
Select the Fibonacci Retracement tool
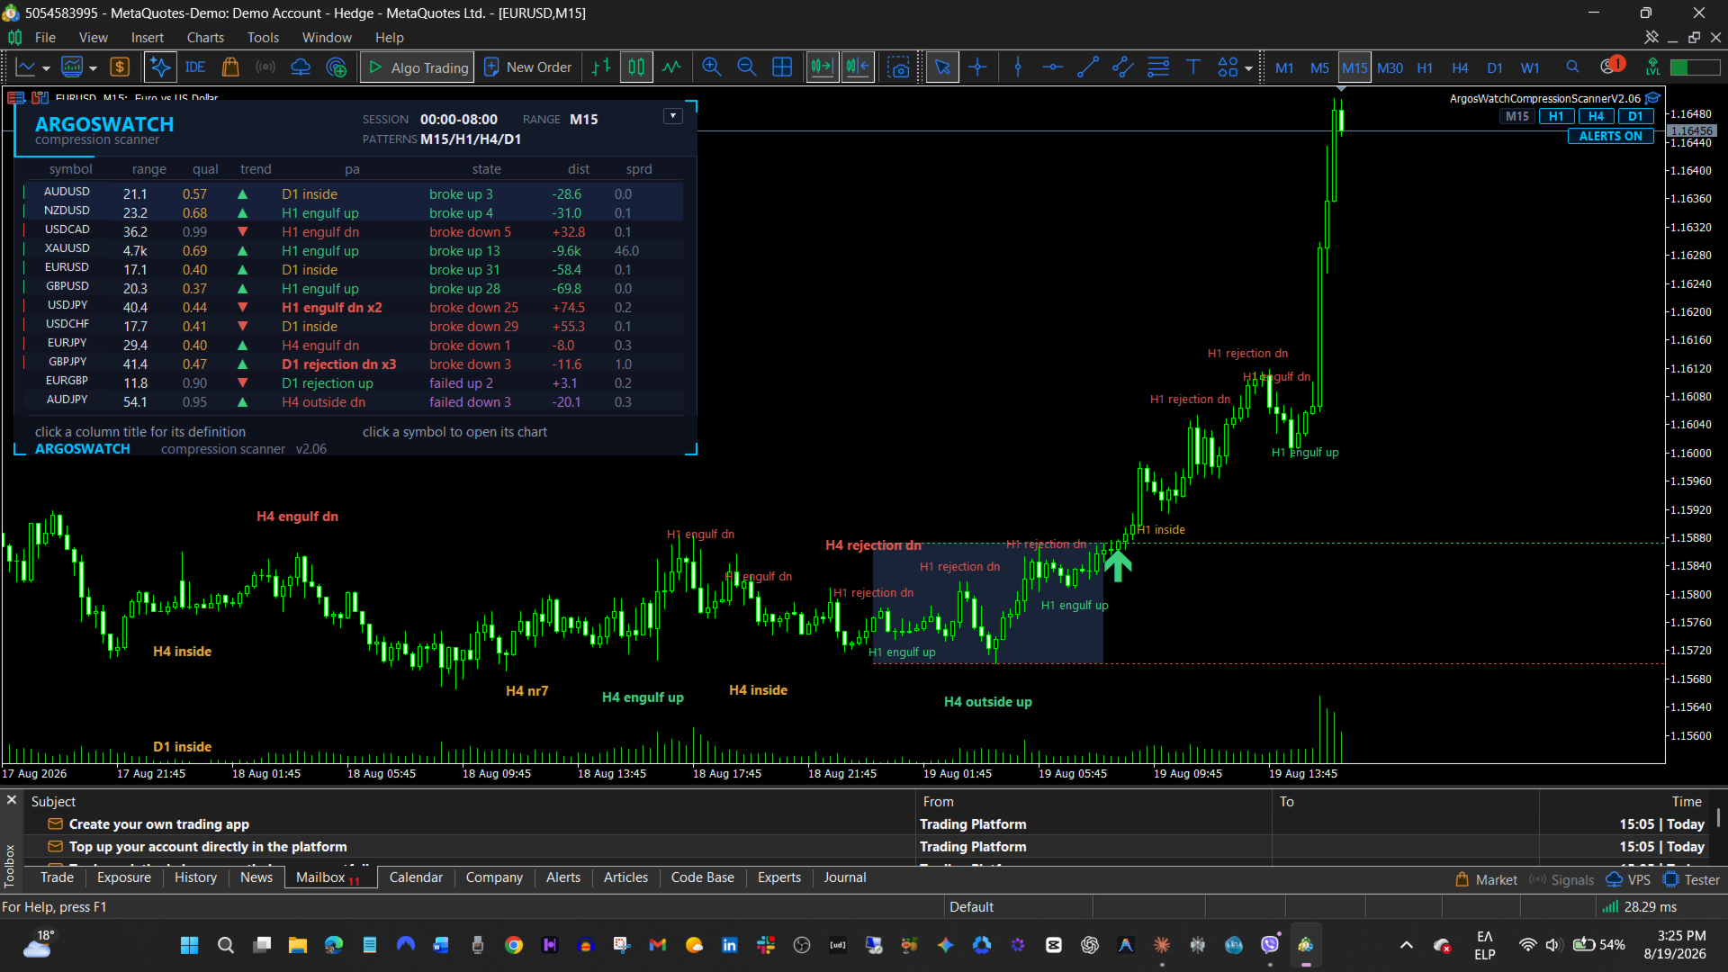(x=1158, y=67)
